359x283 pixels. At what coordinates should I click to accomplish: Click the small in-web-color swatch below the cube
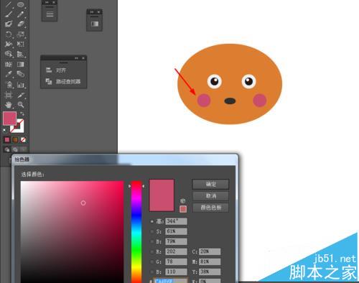(183, 209)
